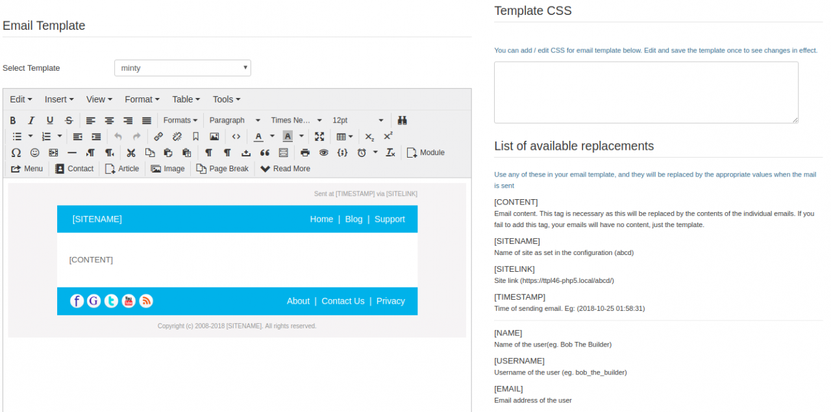This screenshot has width=831, height=412.
Task: Click the print icon in the toolbar
Action: 305,153
